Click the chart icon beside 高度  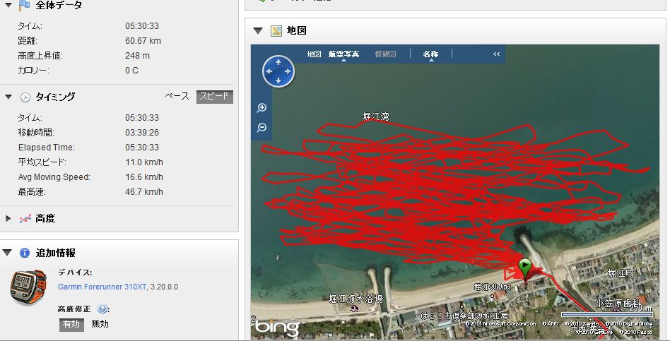(x=25, y=219)
